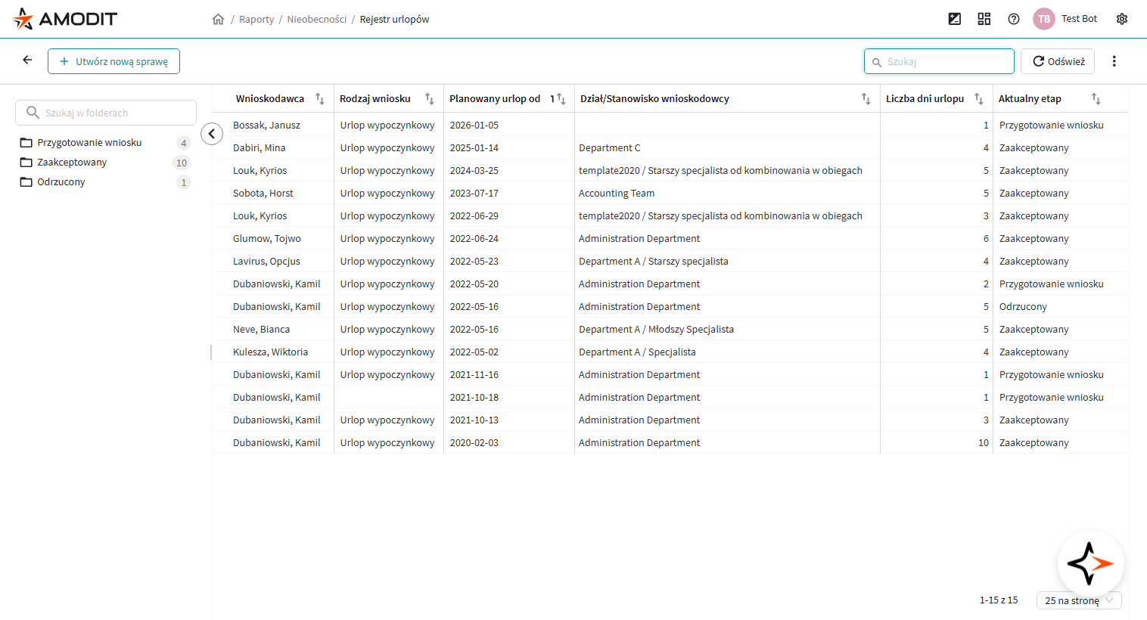Screen dimensions: 1147x620
Task: Sort by Liczba dni urlopu column
Action: pyautogui.click(x=978, y=99)
